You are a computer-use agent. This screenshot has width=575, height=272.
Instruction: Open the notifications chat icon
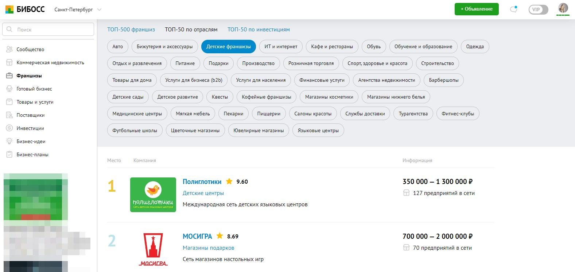(514, 9)
